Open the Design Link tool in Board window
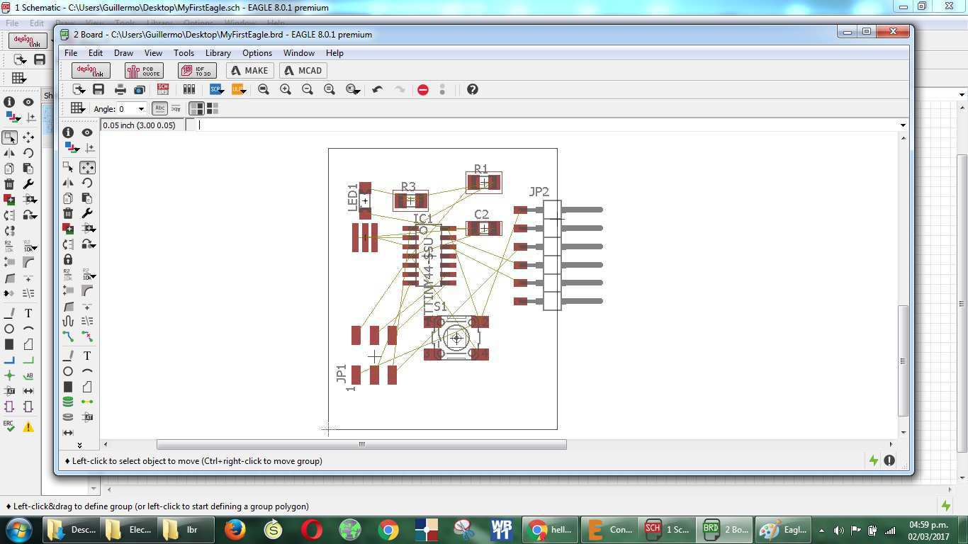The image size is (968, 544). tap(91, 70)
